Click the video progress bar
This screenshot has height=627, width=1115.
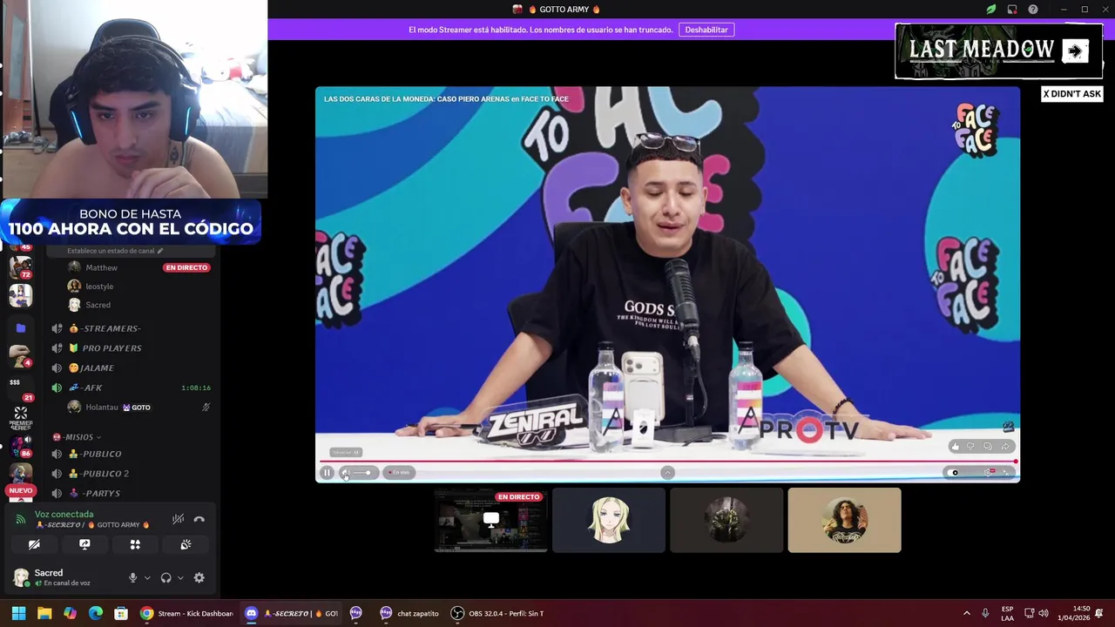click(667, 462)
